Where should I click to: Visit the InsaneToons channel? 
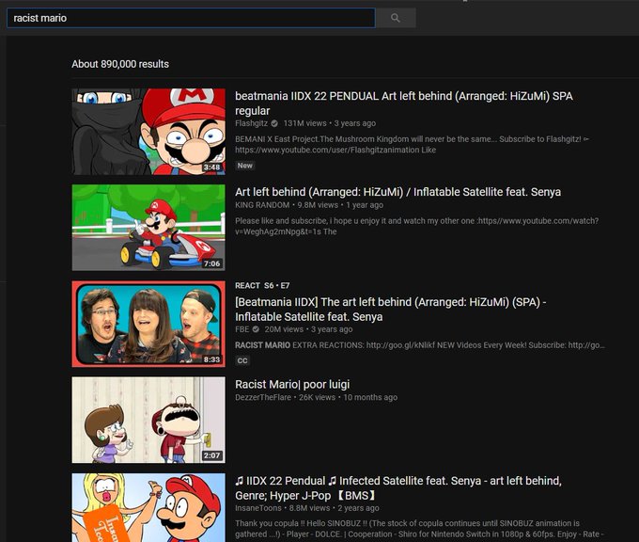click(x=258, y=508)
